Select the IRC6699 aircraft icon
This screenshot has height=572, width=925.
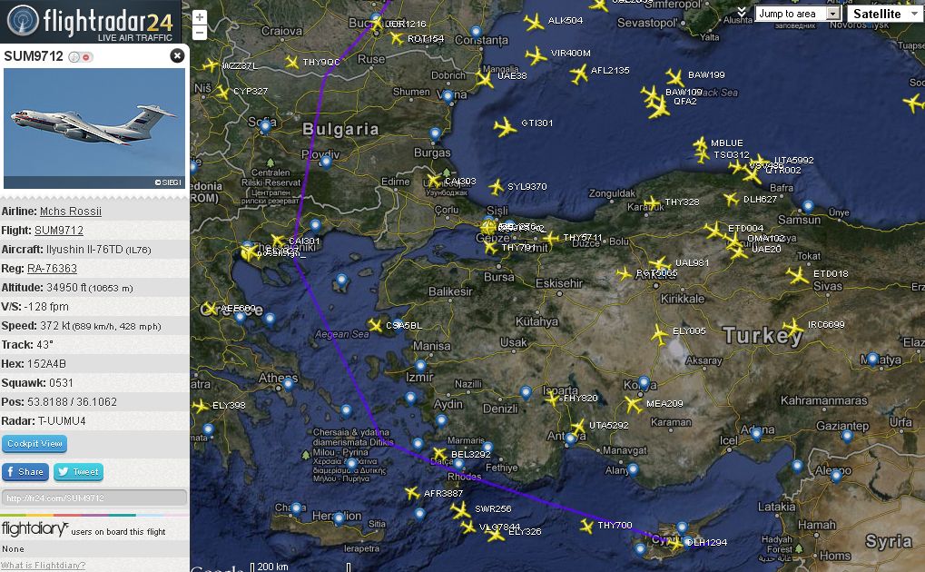(793, 327)
